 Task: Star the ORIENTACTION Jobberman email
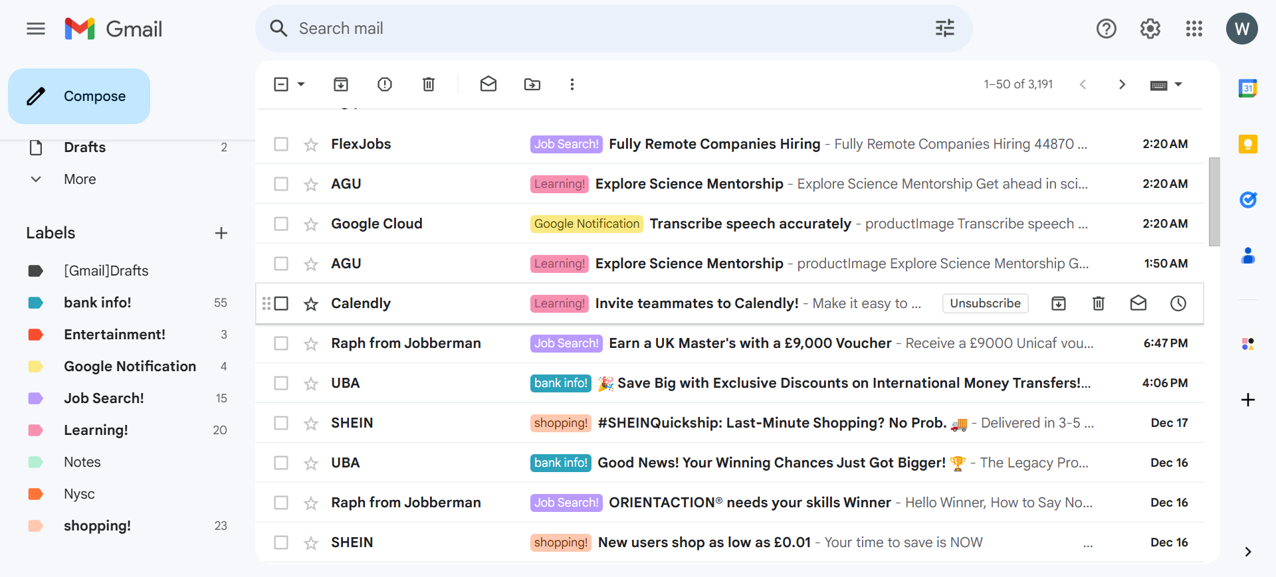point(311,503)
